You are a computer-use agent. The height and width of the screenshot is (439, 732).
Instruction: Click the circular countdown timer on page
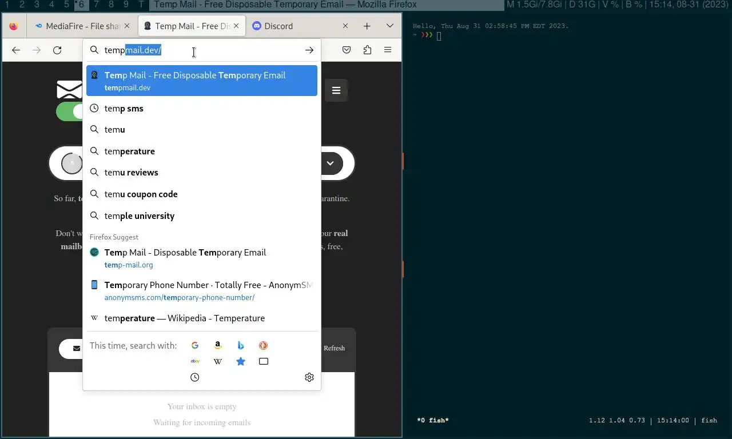pyautogui.click(x=72, y=163)
